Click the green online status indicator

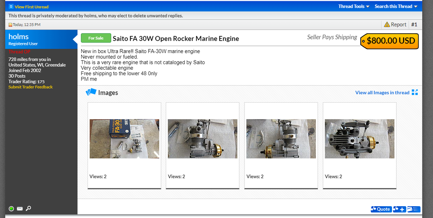click(x=11, y=208)
